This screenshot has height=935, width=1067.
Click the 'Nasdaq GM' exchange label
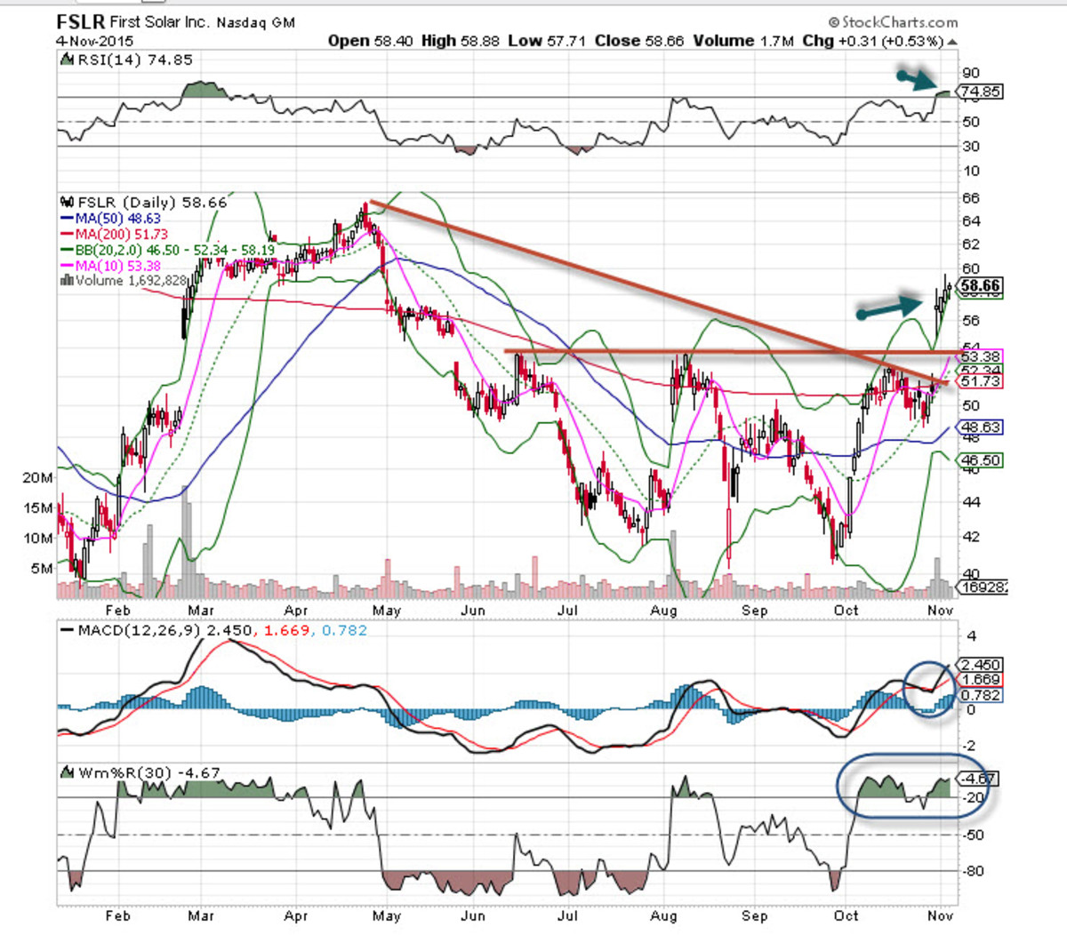coord(256,22)
